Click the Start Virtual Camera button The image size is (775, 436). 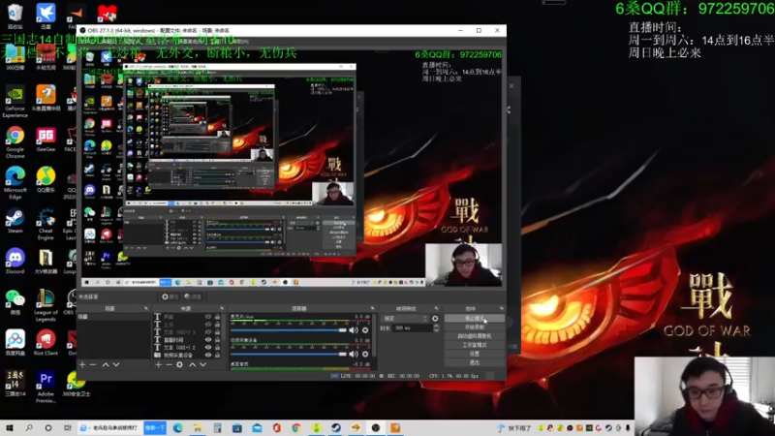click(475, 336)
